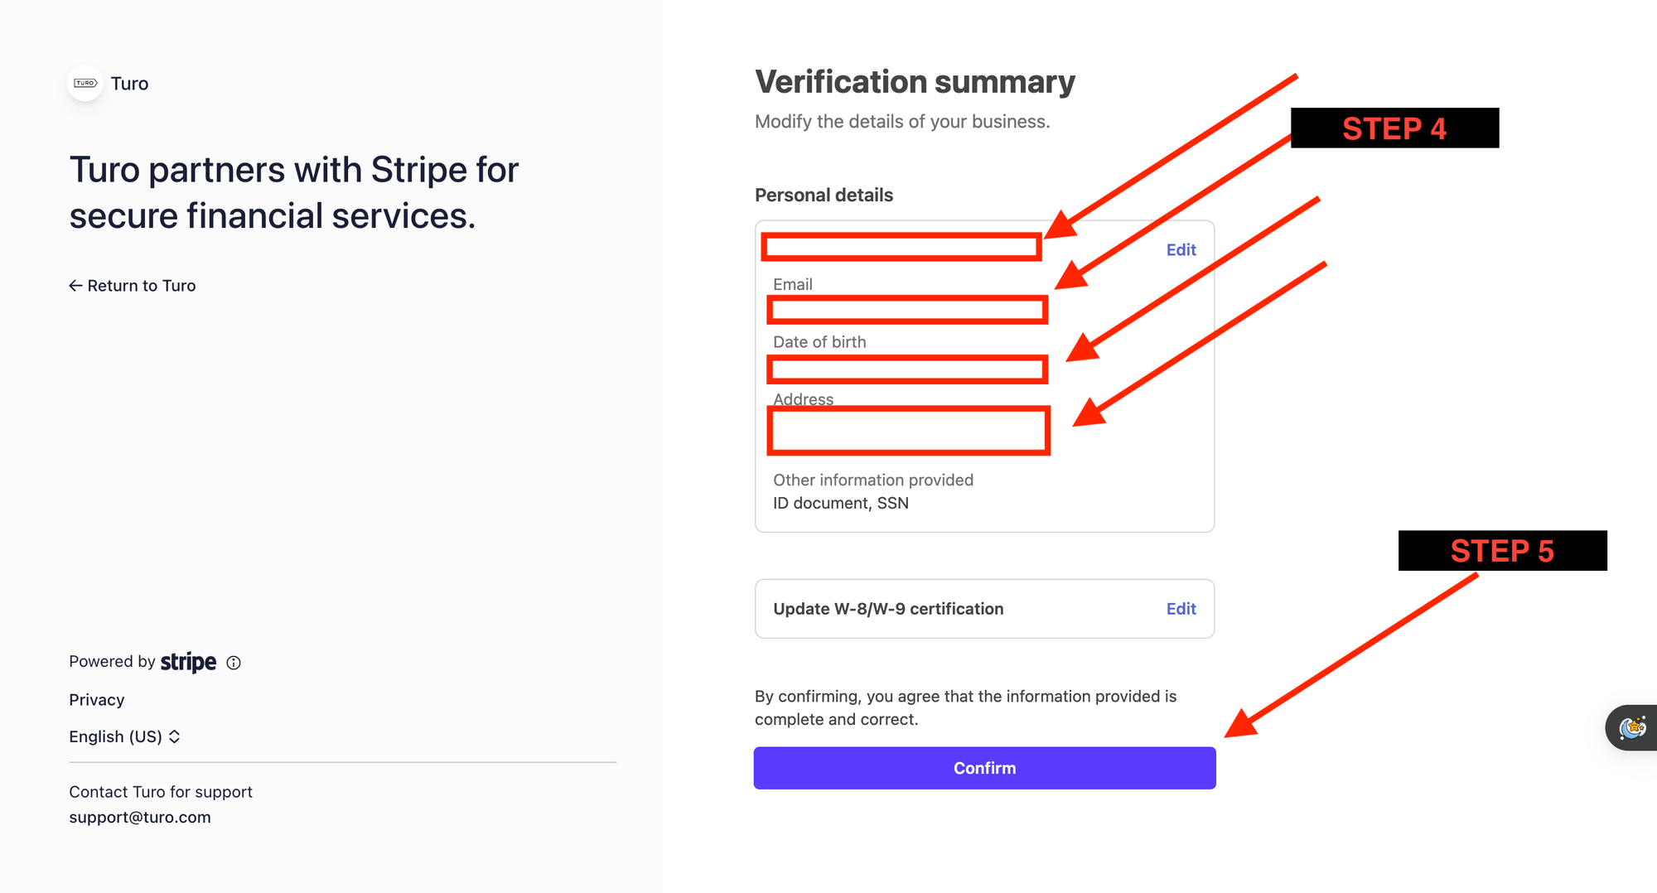Image resolution: width=1657 pixels, height=893 pixels.
Task: Click the redacted Date of birth box
Action: coord(907,369)
